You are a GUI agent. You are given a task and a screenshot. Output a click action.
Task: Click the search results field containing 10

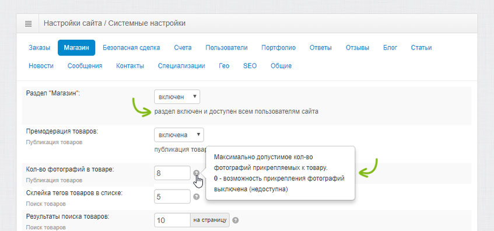[x=172, y=220]
